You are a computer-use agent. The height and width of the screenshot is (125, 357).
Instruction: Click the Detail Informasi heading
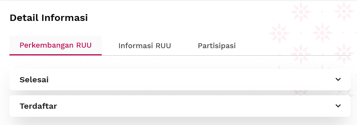click(49, 18)
